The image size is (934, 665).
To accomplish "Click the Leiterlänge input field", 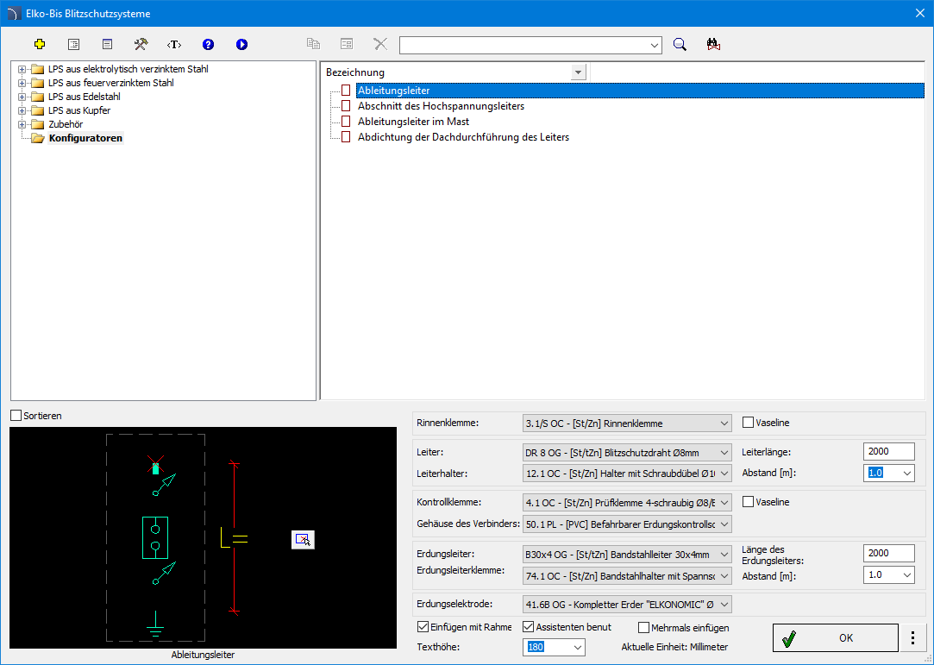I will pos(888,452).
